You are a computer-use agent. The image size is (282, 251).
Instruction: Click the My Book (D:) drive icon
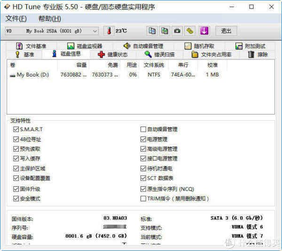click(x=13, y=75)
